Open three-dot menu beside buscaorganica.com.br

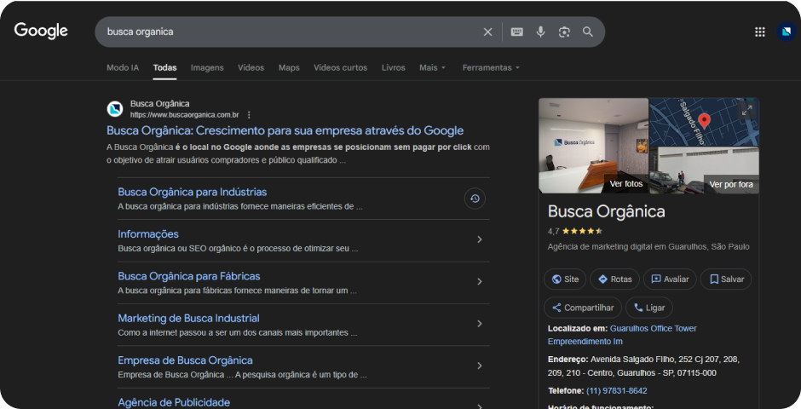click(x=249, y=115)
